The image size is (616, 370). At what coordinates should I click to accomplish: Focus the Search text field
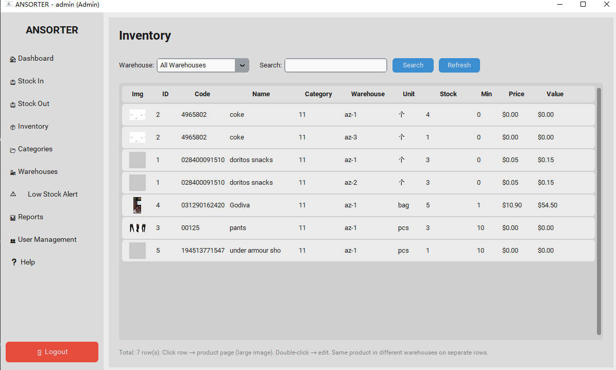[336, 65]
